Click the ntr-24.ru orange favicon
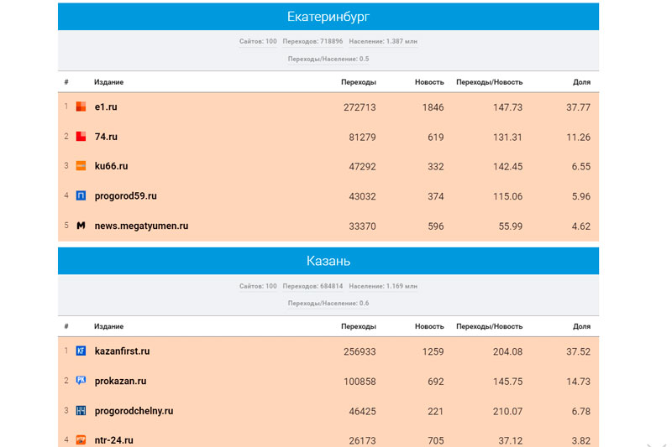 point(81,439)
